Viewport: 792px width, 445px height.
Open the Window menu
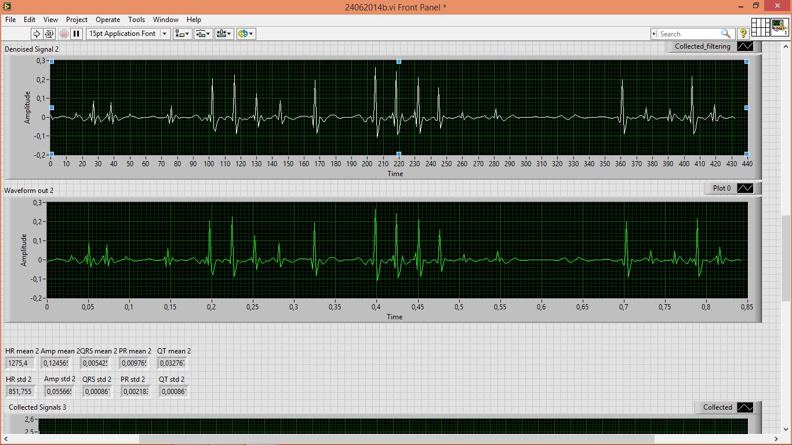click(166, 19)
